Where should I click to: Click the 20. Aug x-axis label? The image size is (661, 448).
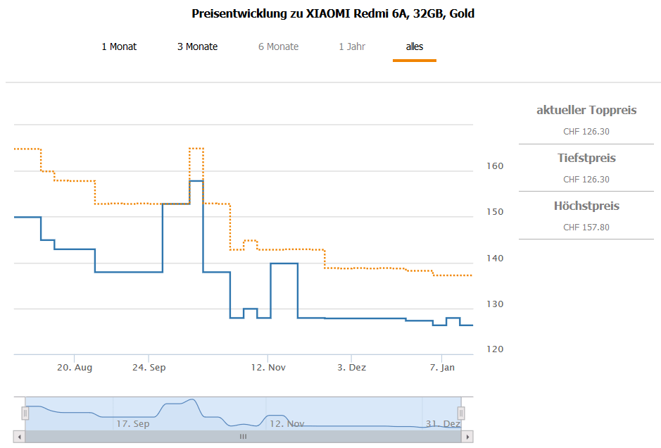75,367
